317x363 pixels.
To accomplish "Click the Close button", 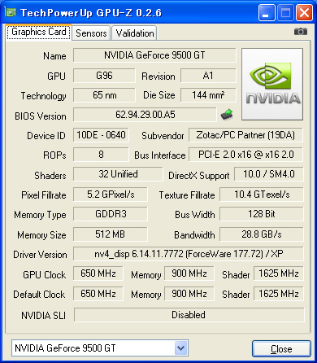I will point(281,348).
